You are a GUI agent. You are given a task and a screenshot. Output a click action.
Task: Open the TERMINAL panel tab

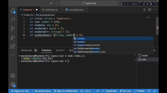click(x=46, y=50)
